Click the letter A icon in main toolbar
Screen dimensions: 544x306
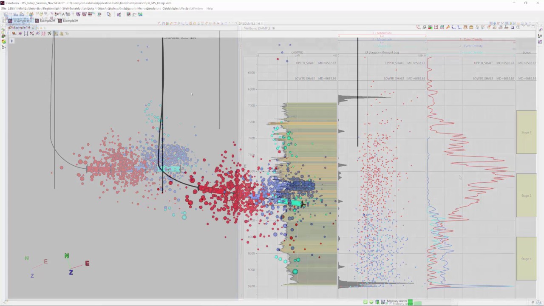63,14
